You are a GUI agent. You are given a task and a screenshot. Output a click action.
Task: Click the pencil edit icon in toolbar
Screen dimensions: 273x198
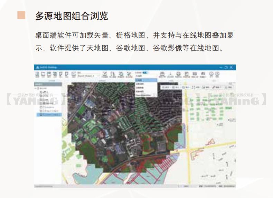coord(104,74)
